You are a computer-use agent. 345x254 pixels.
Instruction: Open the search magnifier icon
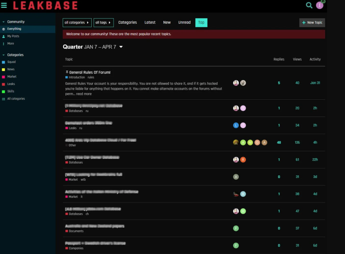[309, 5]
